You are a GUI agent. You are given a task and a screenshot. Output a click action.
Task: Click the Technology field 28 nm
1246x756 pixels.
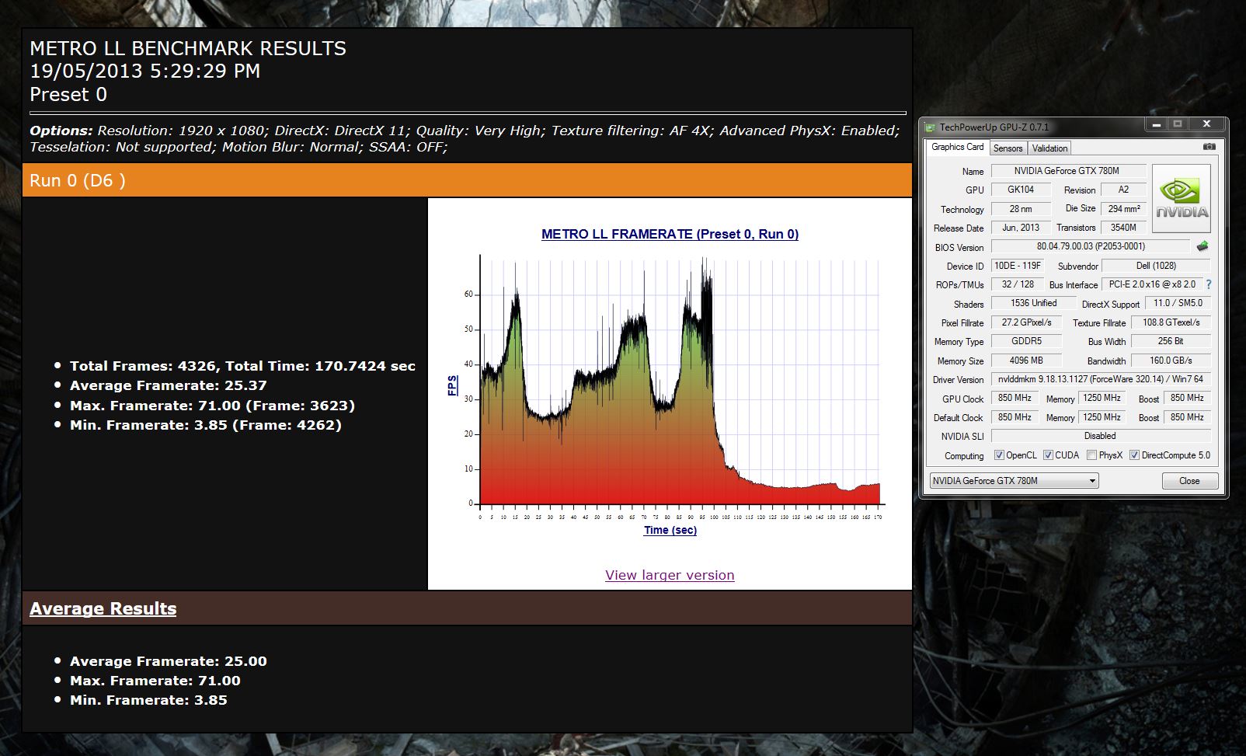pos(1021,209)
